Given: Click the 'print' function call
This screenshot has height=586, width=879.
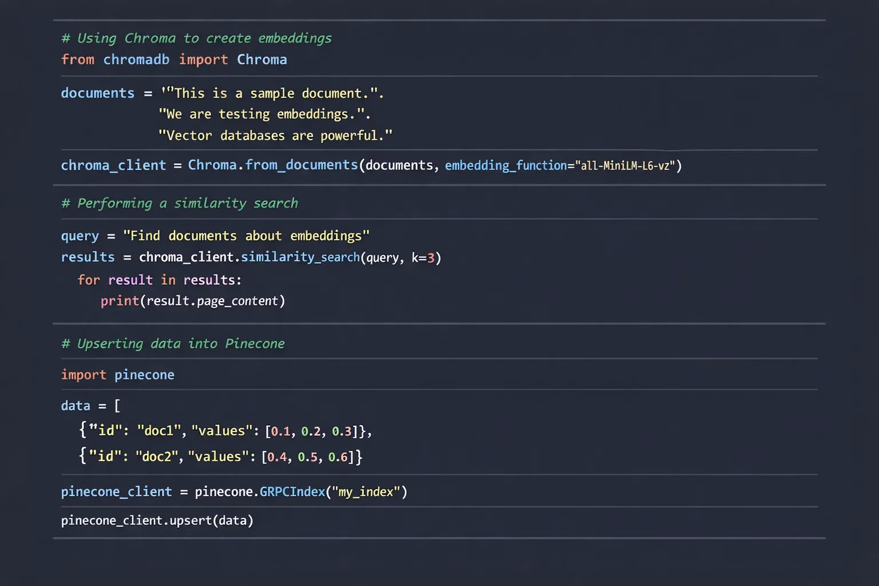Looking at the screenshot, I should pos(120,301).
